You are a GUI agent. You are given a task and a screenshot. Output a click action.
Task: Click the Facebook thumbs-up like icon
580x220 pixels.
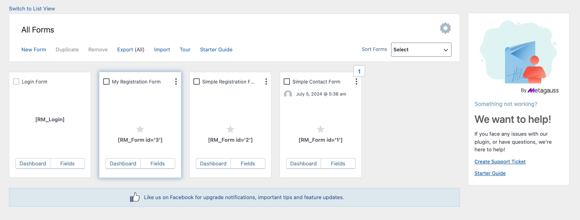coord(135,197)
